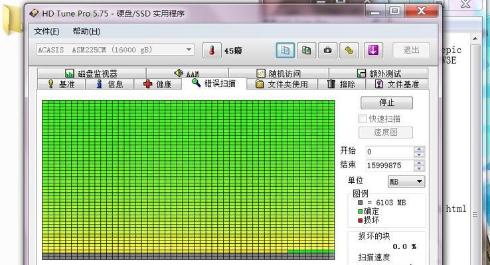Click the 扫描速度 scan speed label
Image resolution: width=490 pixels, height=265 pixels.
[374, 258]
